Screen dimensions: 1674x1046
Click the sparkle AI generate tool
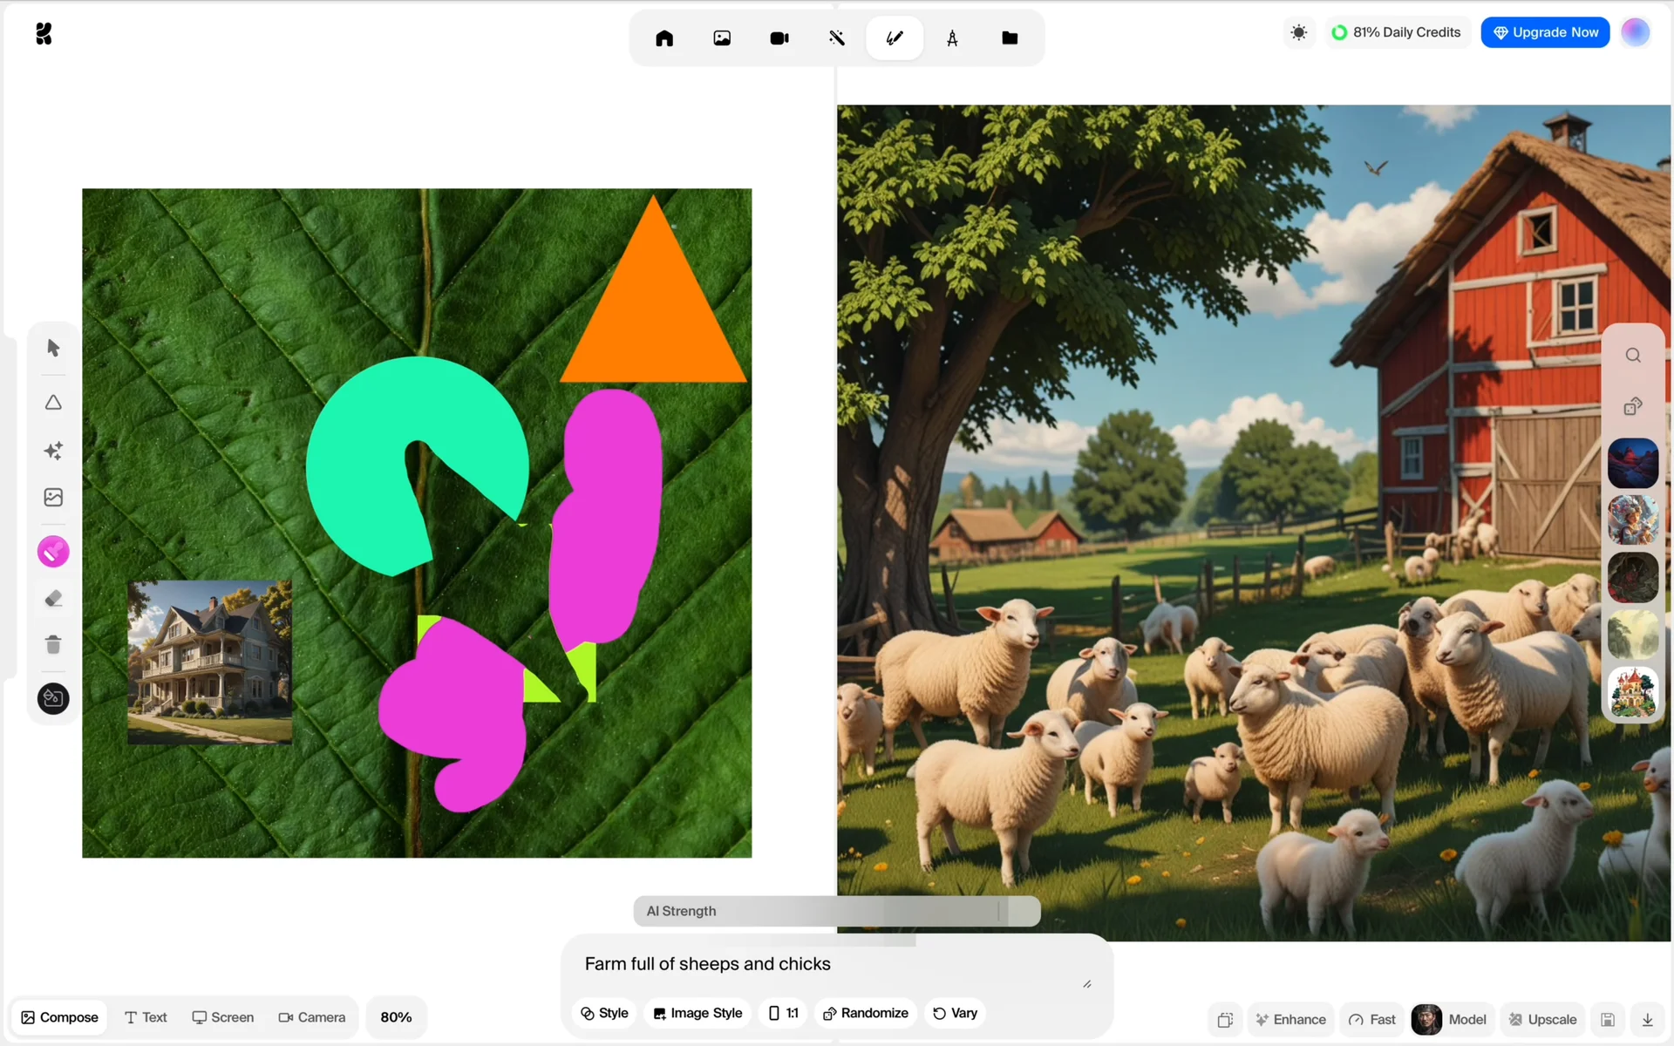[53, 451]
